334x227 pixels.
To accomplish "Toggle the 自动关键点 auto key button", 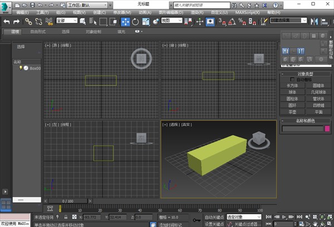I will tap(214, 217).
